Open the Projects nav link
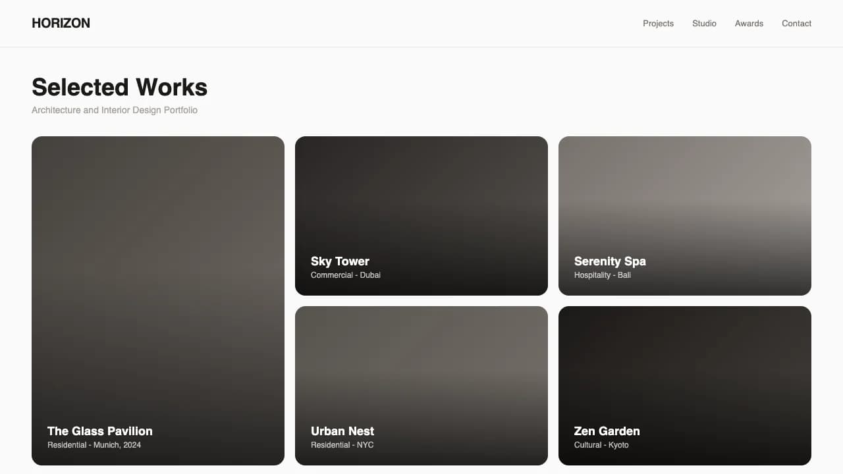This screenshot has width=843, height=474. click(658, 24)
